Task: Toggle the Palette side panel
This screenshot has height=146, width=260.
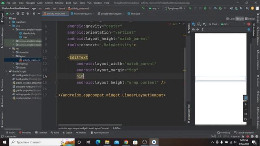Action: click(x=188, y=28)
